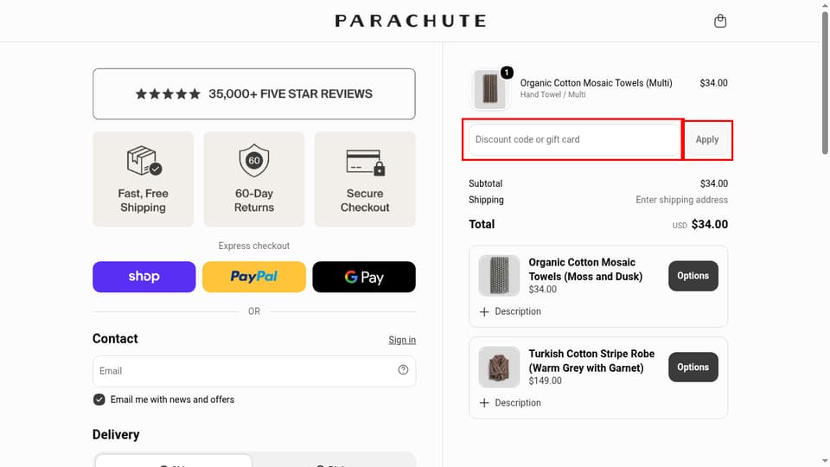Screen dimensions: 830x467
Task: Click the Total amount $34.00
Action: coord(709,225)
